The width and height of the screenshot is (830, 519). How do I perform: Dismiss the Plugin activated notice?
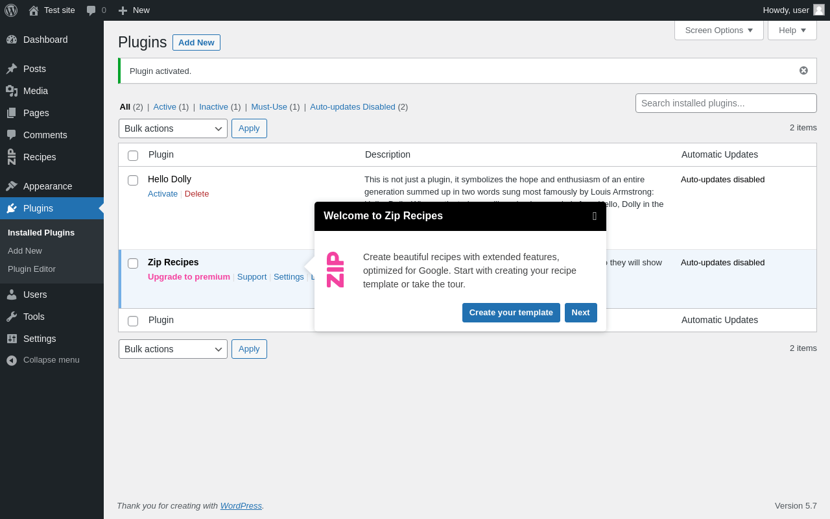click(x=803, y=71)
